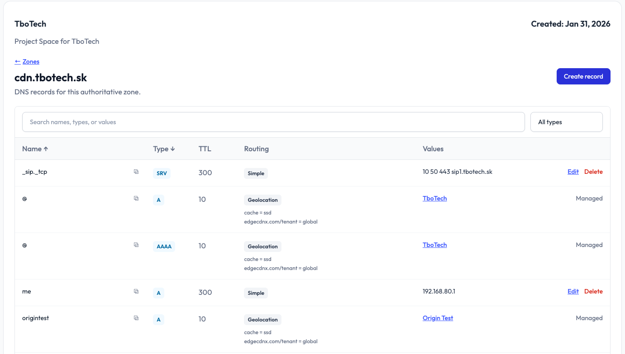The image size is (625, 354).
Task: Click the Create record button
Action: (583, 76)
